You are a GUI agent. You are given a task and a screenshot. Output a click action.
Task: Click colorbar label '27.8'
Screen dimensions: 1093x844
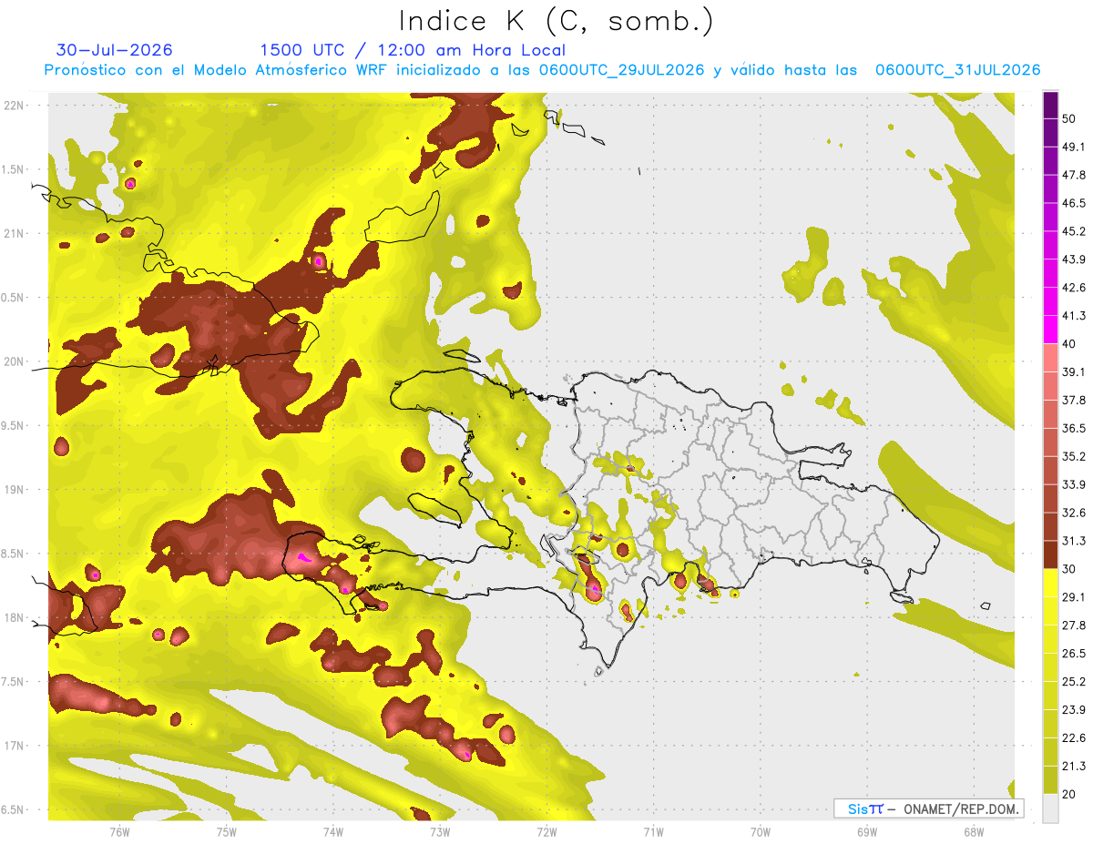click(1074, 625)
